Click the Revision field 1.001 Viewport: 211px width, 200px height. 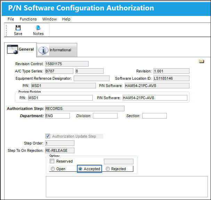coord(171,71)
